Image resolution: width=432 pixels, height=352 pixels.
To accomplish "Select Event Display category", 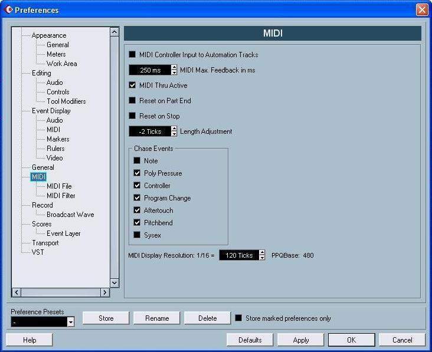I will pos(51,111).
